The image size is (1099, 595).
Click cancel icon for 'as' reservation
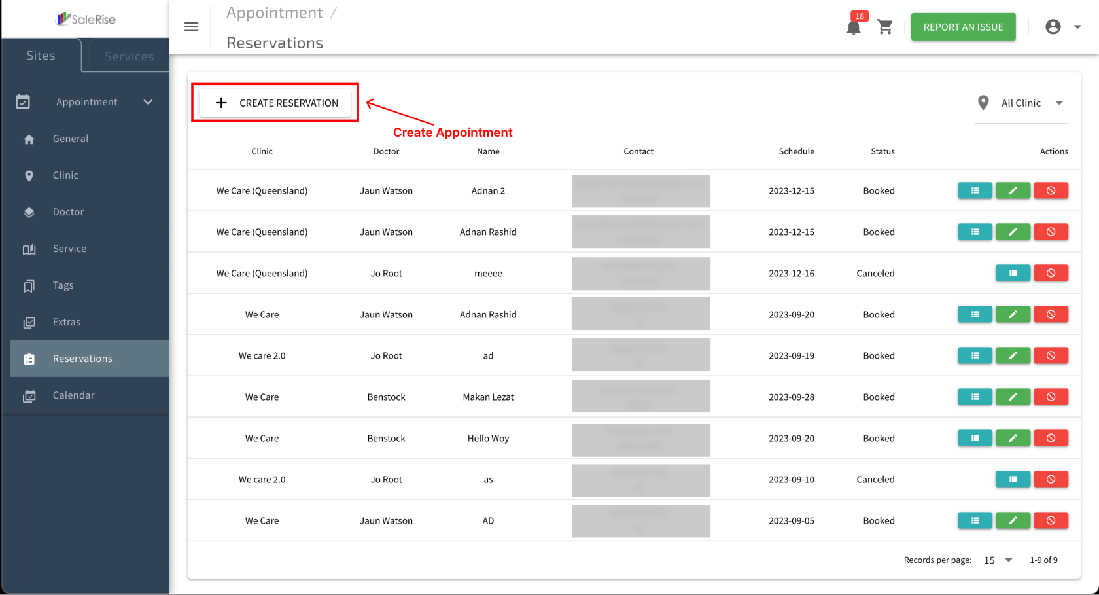pyautogui.click(x=1051, y=479)
